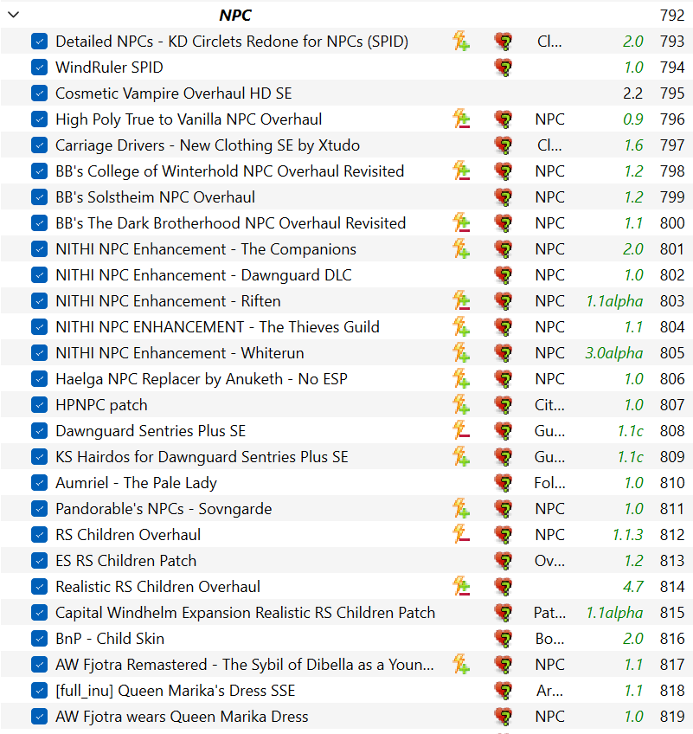Toggle Carriage Drivers New Clothing checkbox
This screenshot has width=693, height=734.
point(39,145)
